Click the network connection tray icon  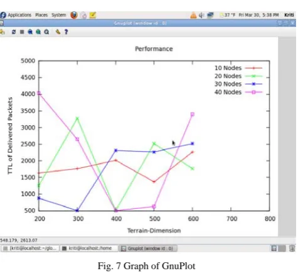(210, 15)
